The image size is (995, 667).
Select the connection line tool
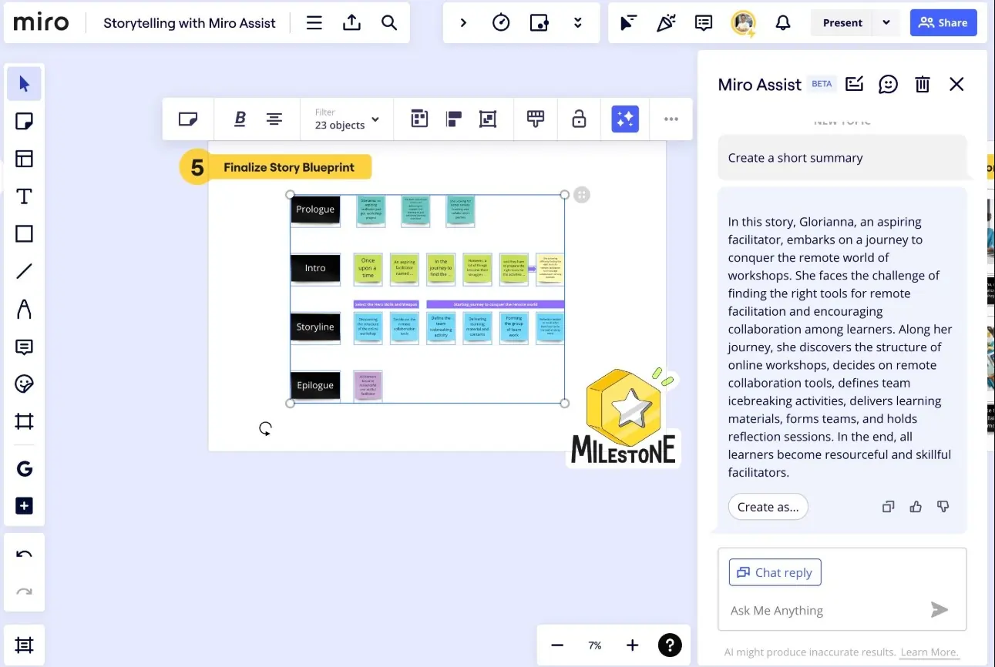(x=24, y=271)
